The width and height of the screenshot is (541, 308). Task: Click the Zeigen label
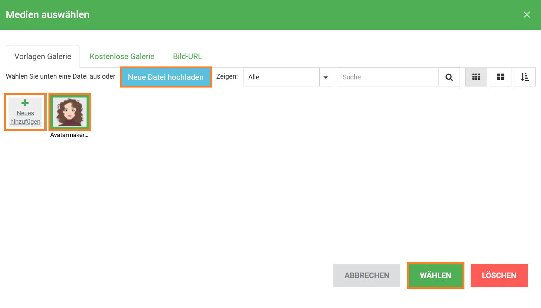pyautogui.click(x=227, y=76)
